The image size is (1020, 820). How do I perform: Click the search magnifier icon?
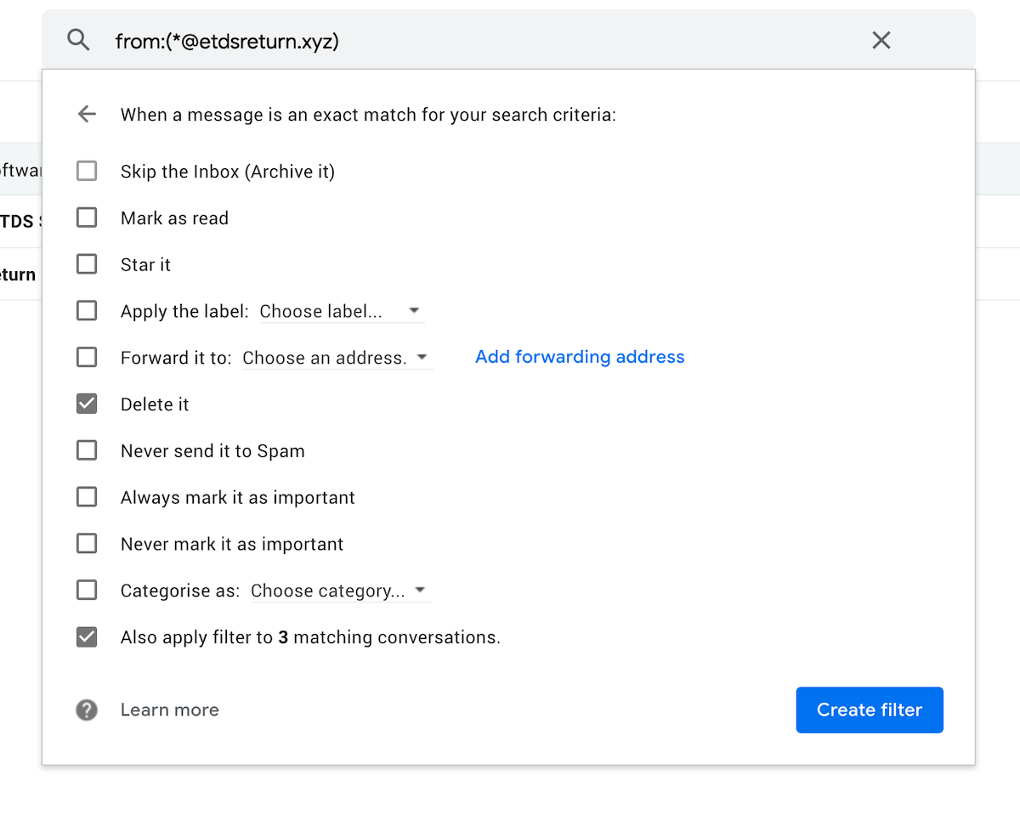[78, 40]
